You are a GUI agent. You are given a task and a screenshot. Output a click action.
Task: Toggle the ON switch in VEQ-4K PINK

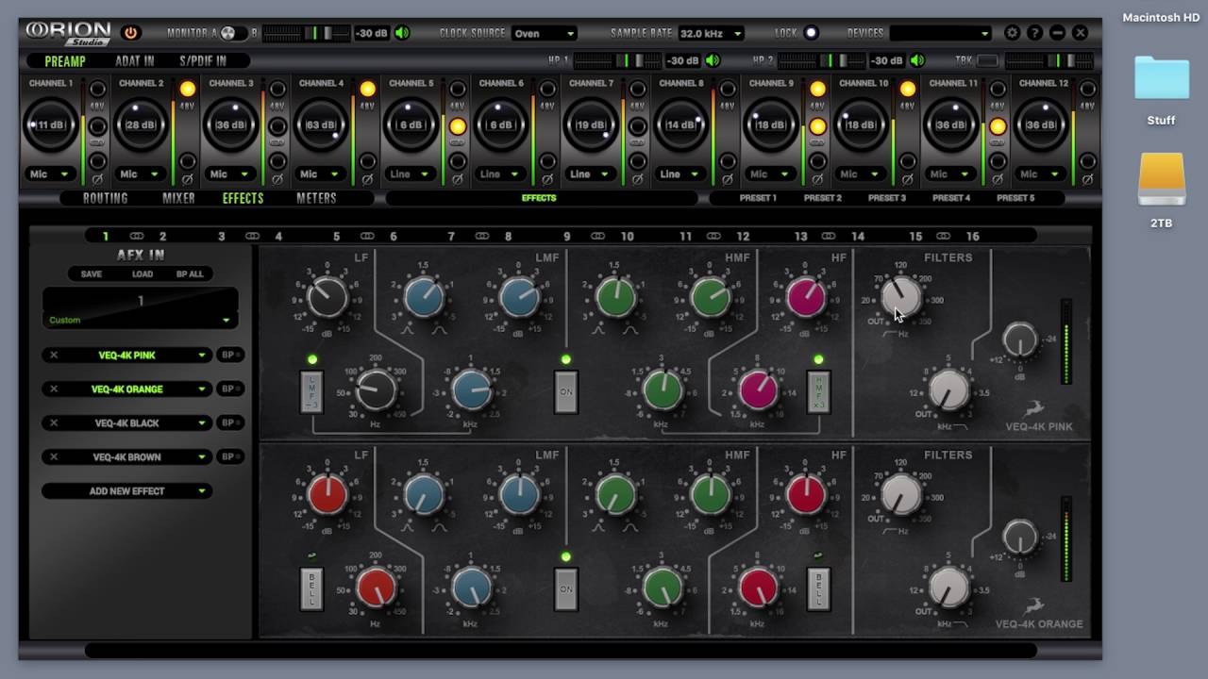coord(565,391)
